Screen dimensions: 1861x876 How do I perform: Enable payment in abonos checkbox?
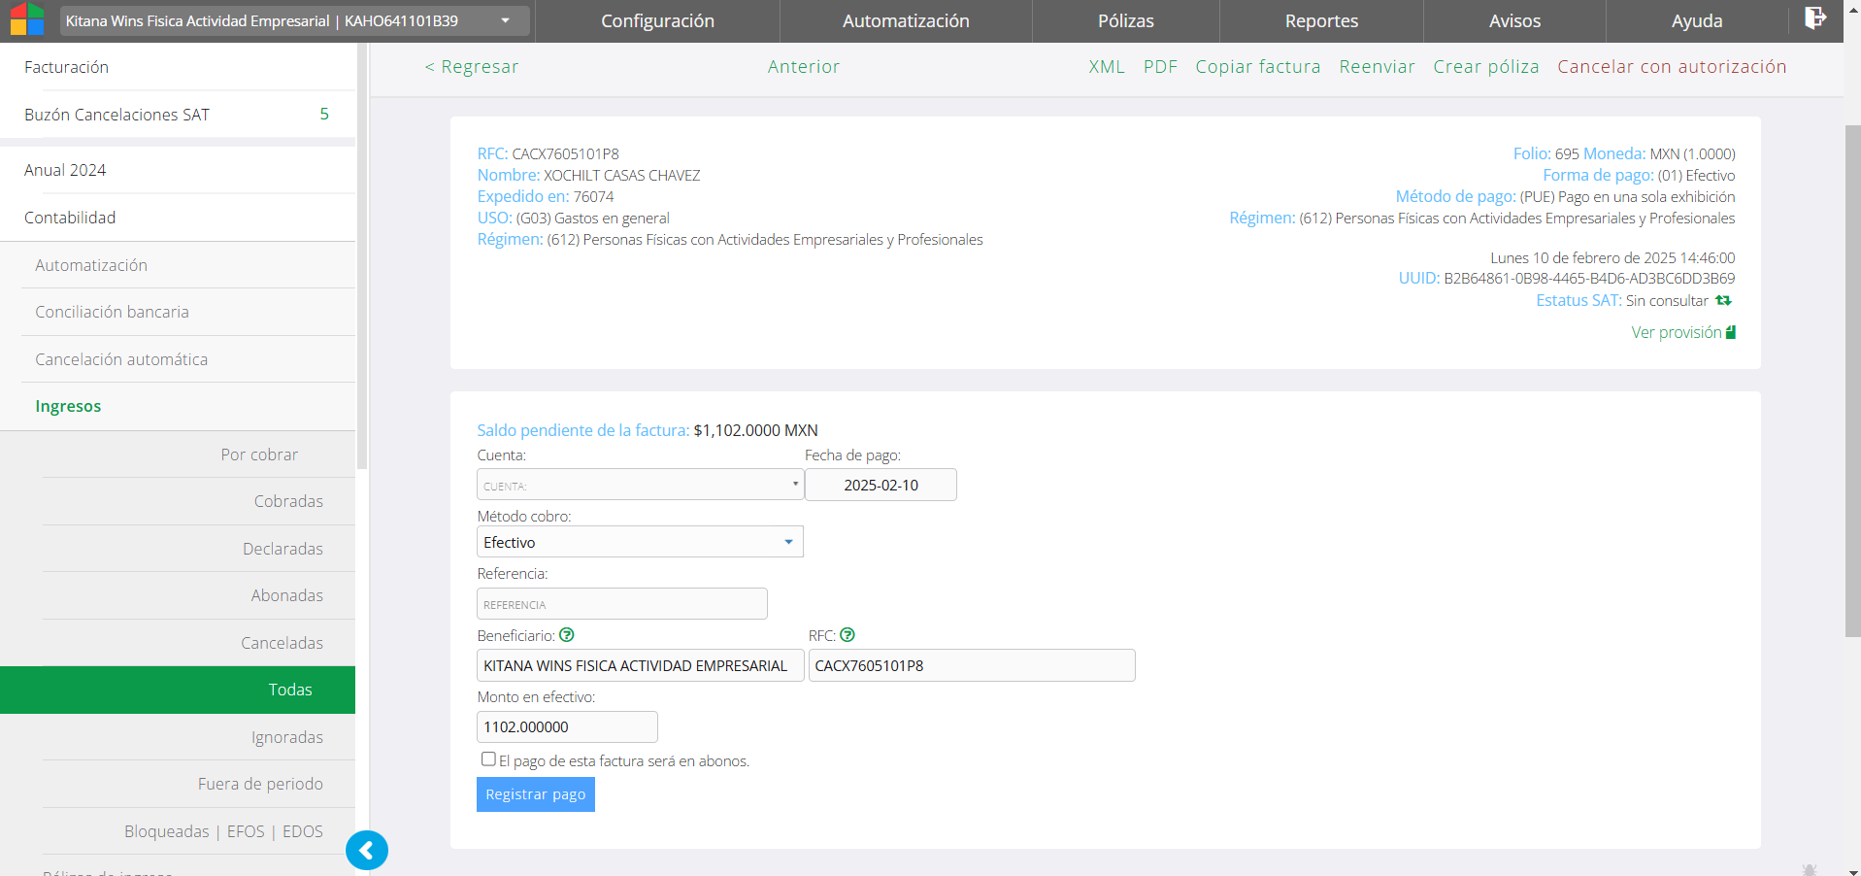point(488,759)
